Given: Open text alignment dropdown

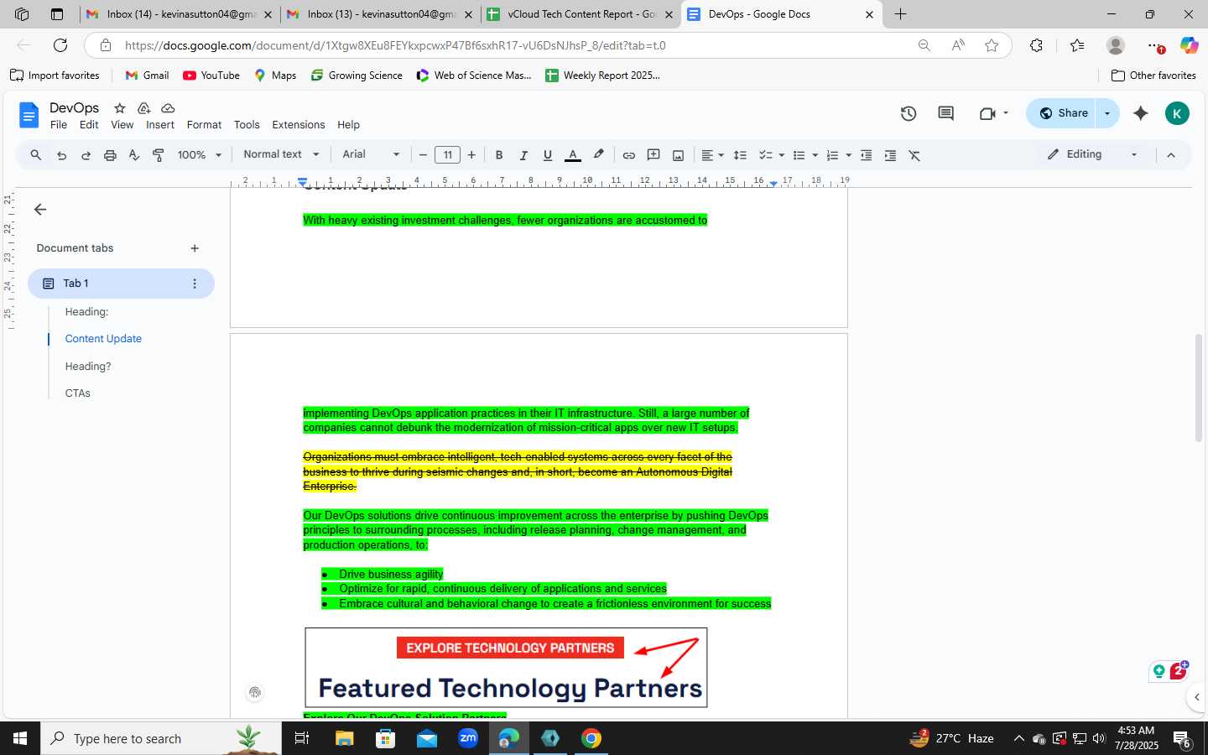Looking at the screenshot, I should click(712, 155).
